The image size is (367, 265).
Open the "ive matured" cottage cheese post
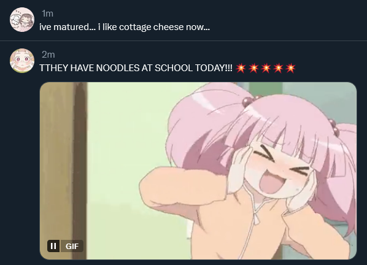click(125, 27)
